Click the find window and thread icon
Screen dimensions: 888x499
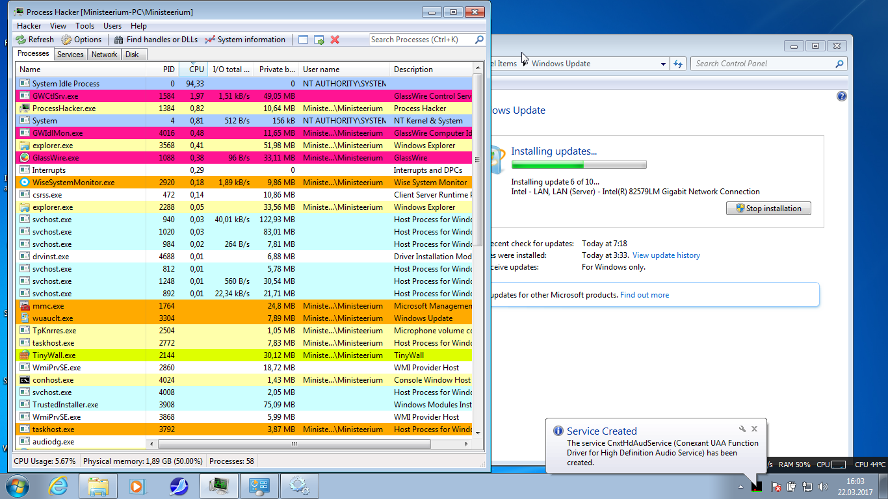point(319,40)
